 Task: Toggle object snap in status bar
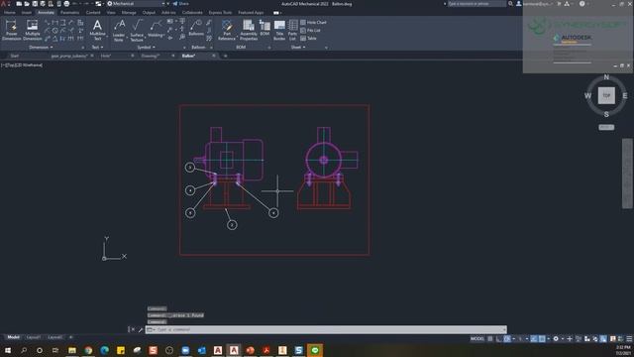tap(542, 339)
